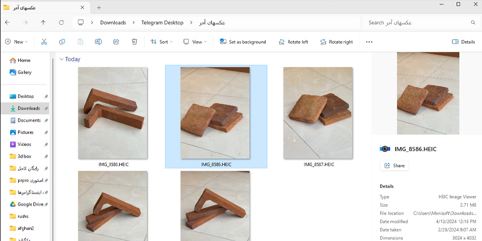This screenshot has width=482, height=241.
Task: Expand chevron after Telegram Desktop breadcrumb
Action: (x=191, y=23)
